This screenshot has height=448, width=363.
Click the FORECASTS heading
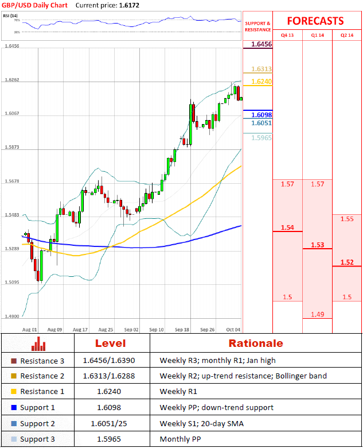[x=315, y=21]
